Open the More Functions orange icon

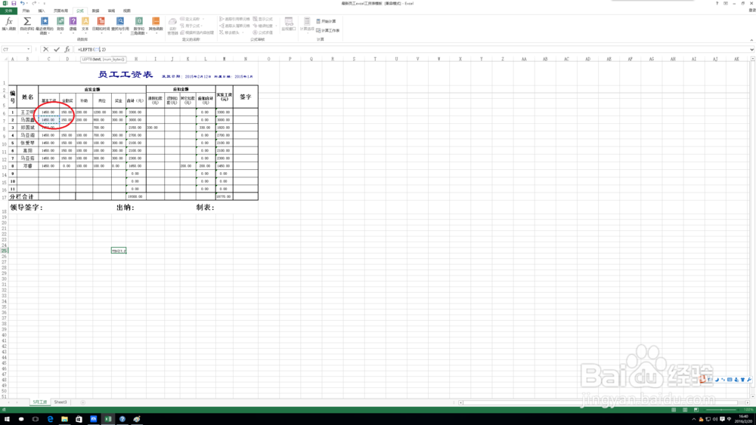[x=156, y=24]
